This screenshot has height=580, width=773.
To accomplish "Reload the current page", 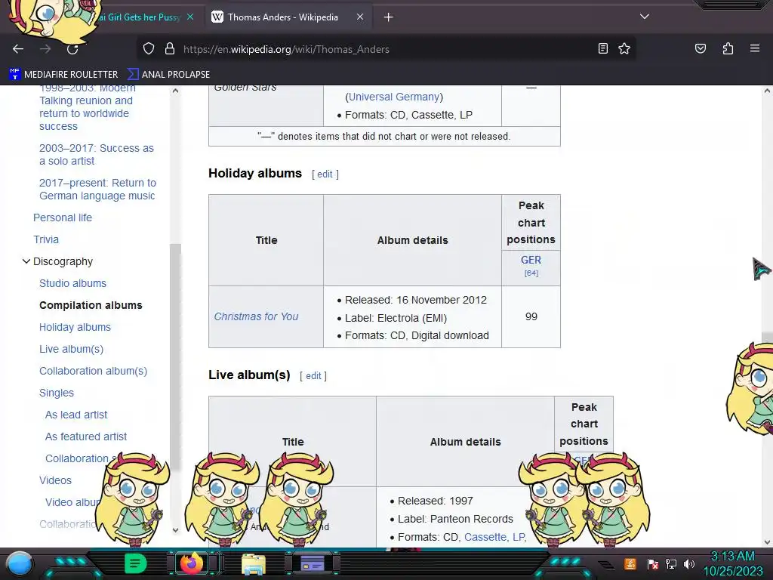I will (x=72, y=49).
